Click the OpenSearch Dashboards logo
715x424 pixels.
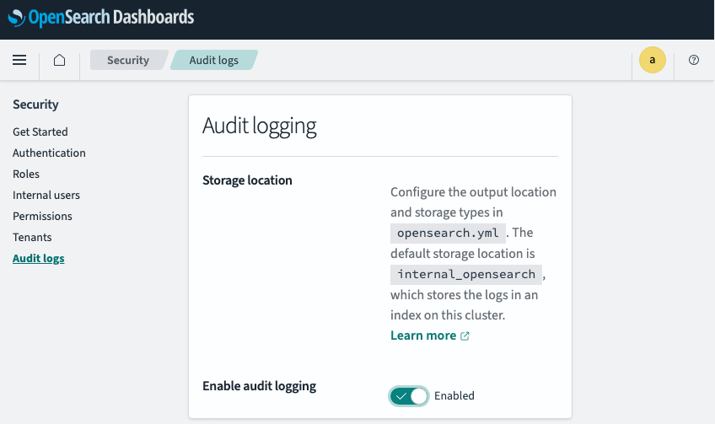[x=101, y=18]
